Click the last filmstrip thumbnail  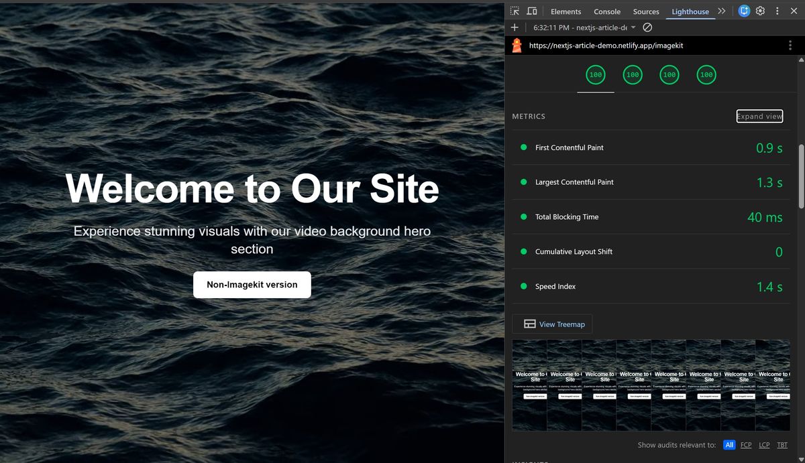(x=773, y=385)
